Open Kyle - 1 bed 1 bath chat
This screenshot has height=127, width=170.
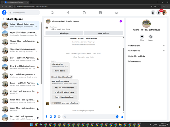(x=20, y=76)
